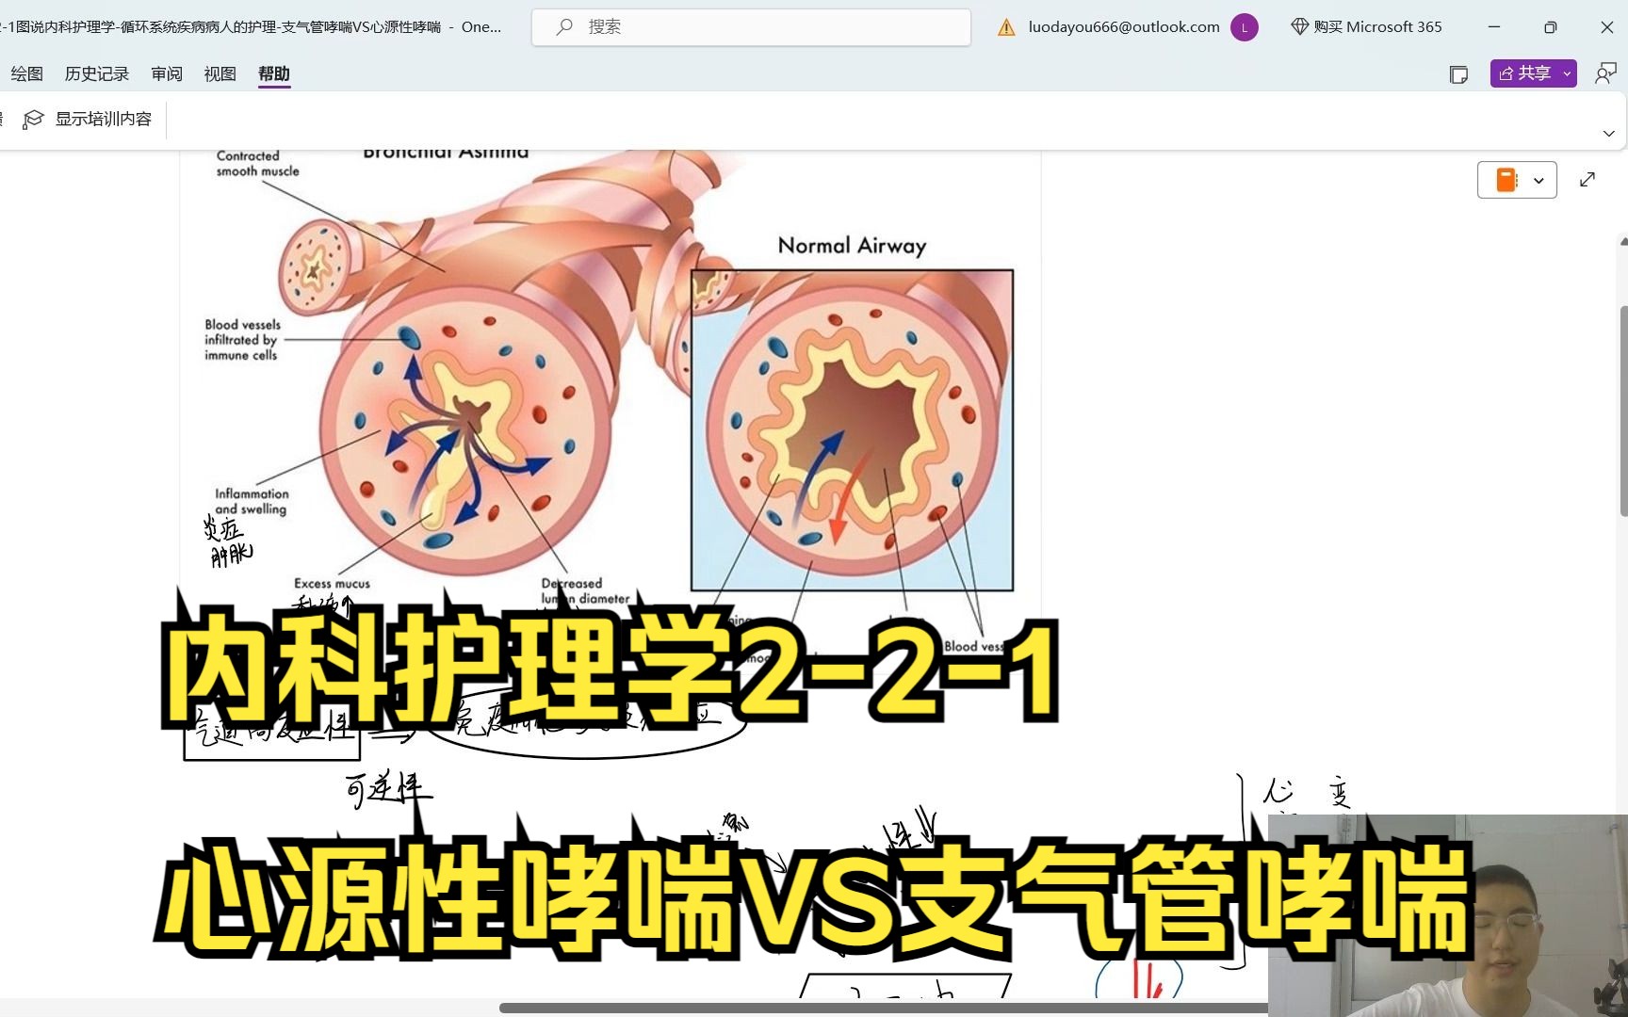Click the account warning triangle icon
The height and width of the screenshot is (1017, 1628).
click(x=1007, y=27)
